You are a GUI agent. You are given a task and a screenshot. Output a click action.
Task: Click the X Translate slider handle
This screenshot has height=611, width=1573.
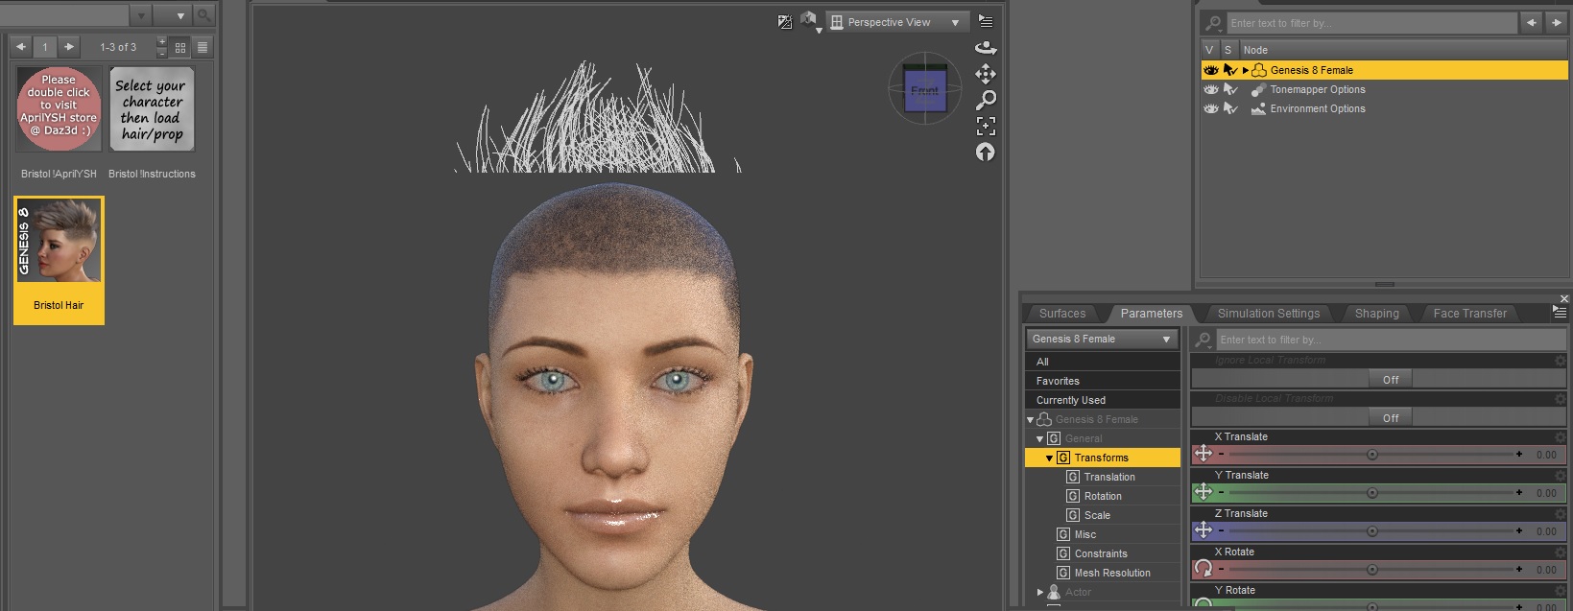click(1372, 455)
